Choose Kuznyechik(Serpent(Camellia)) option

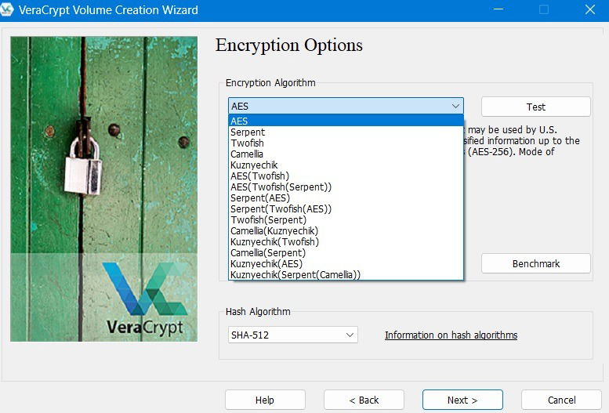[x=346, y=275]
